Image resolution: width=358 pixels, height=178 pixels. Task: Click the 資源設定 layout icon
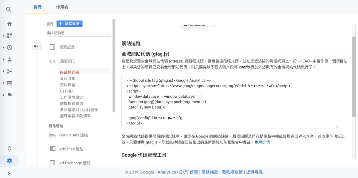coord(53,47)
